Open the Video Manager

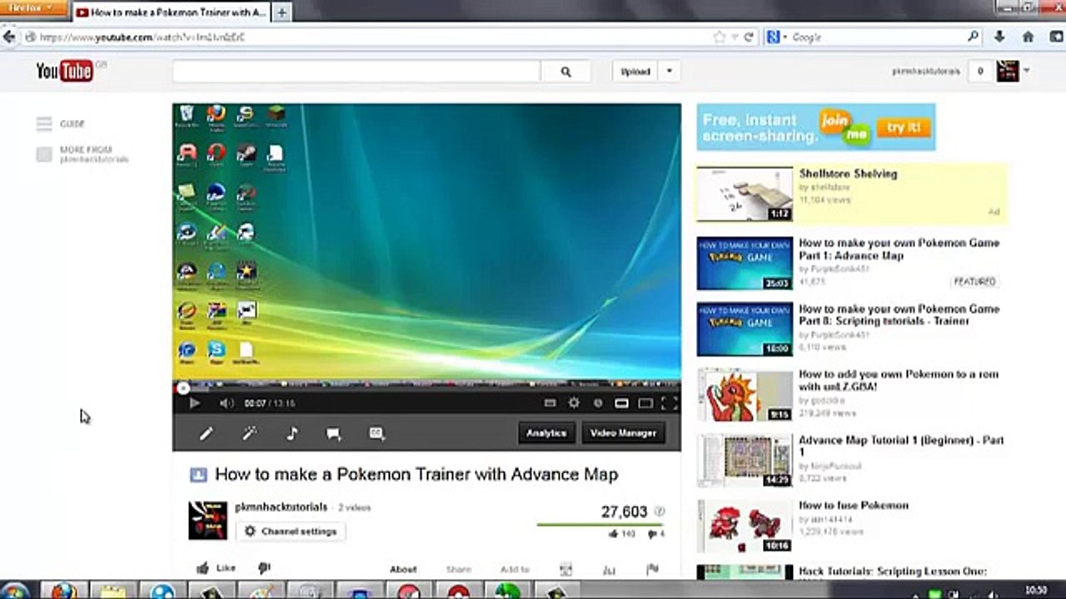tap(623, 433)
